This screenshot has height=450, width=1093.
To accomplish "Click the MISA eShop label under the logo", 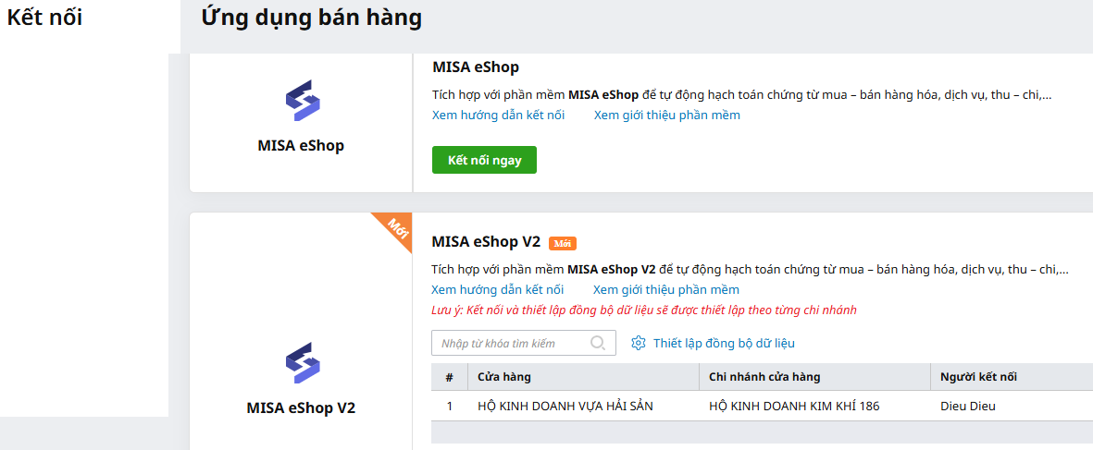I will (x=301, y=146).
